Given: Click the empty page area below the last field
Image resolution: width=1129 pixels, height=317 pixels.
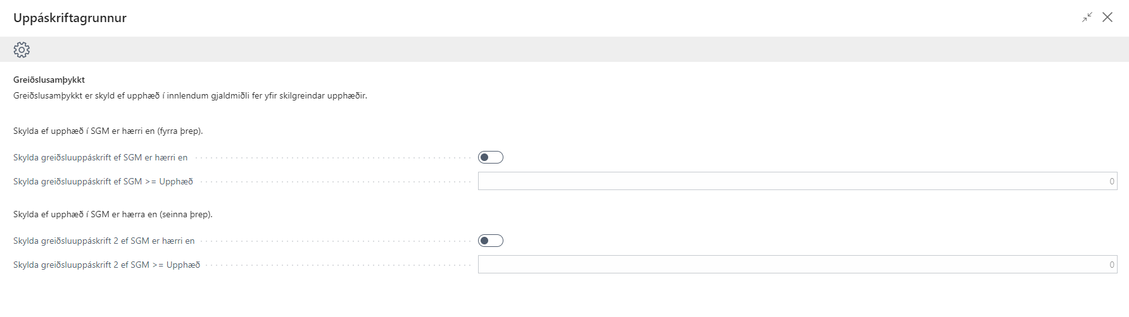Looking at the screenshot, I should pos(564,296).
